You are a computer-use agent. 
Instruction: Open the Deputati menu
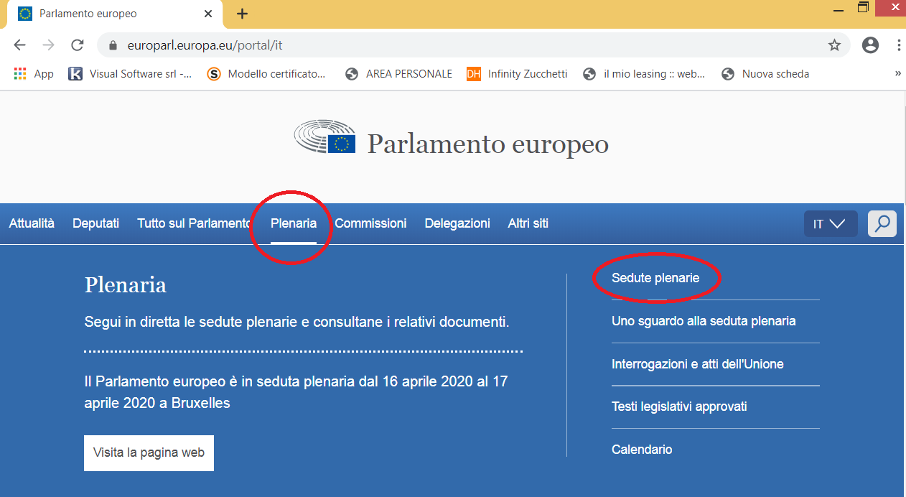click(x=95, y=223)
